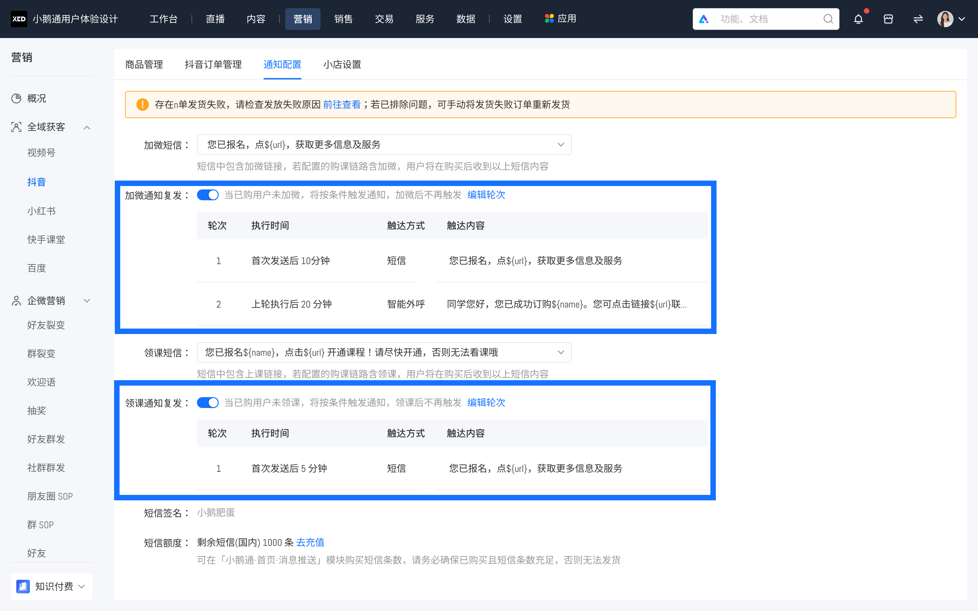Screen dimensions: 978x611
Task: Click the account switch arrows icon
Action: [x=918, y=19]
